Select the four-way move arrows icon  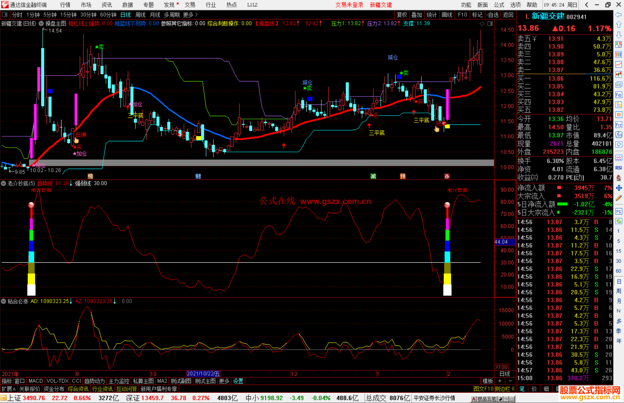pyautogui.click(x=619, y=188)
